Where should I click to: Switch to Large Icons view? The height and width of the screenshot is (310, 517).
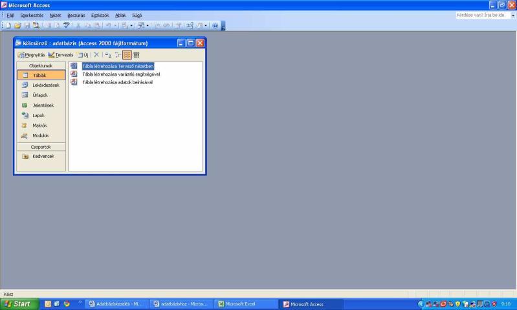[x=108, y=55]
